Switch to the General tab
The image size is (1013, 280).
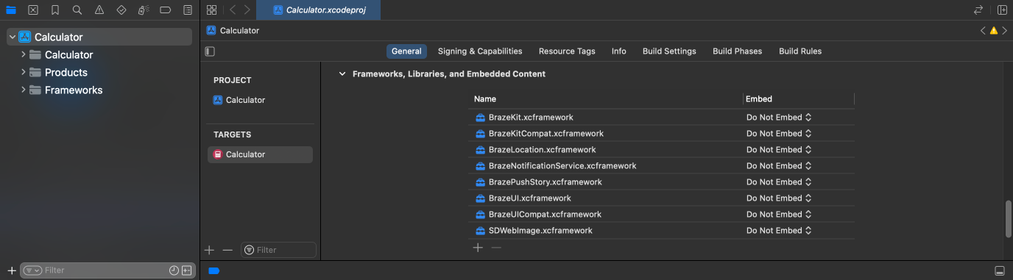click(x=406, y=51)
